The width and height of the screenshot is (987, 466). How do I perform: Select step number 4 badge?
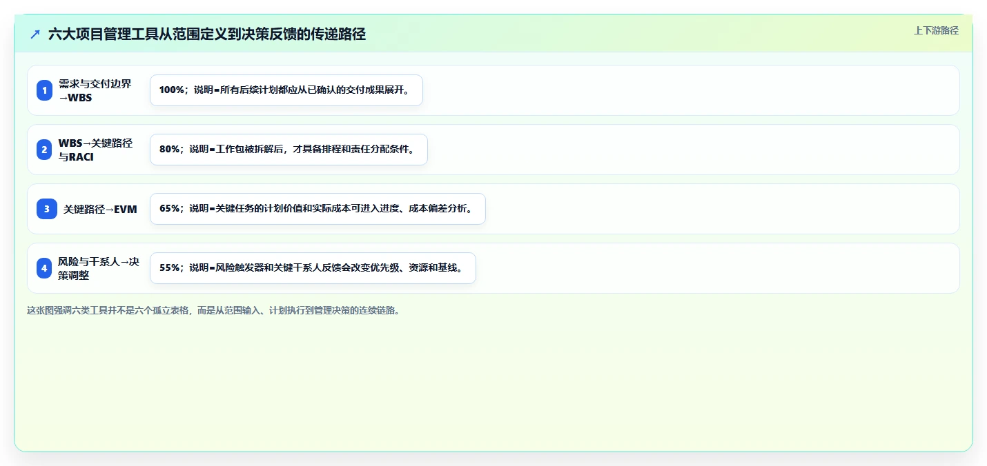(44, 268)
